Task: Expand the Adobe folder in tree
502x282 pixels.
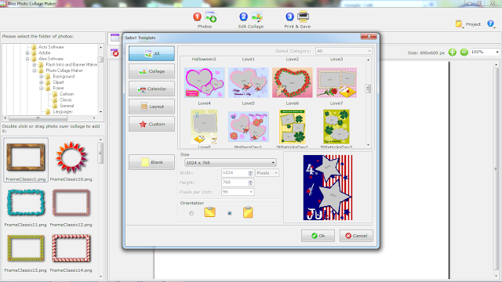Action: coord(27,52)
